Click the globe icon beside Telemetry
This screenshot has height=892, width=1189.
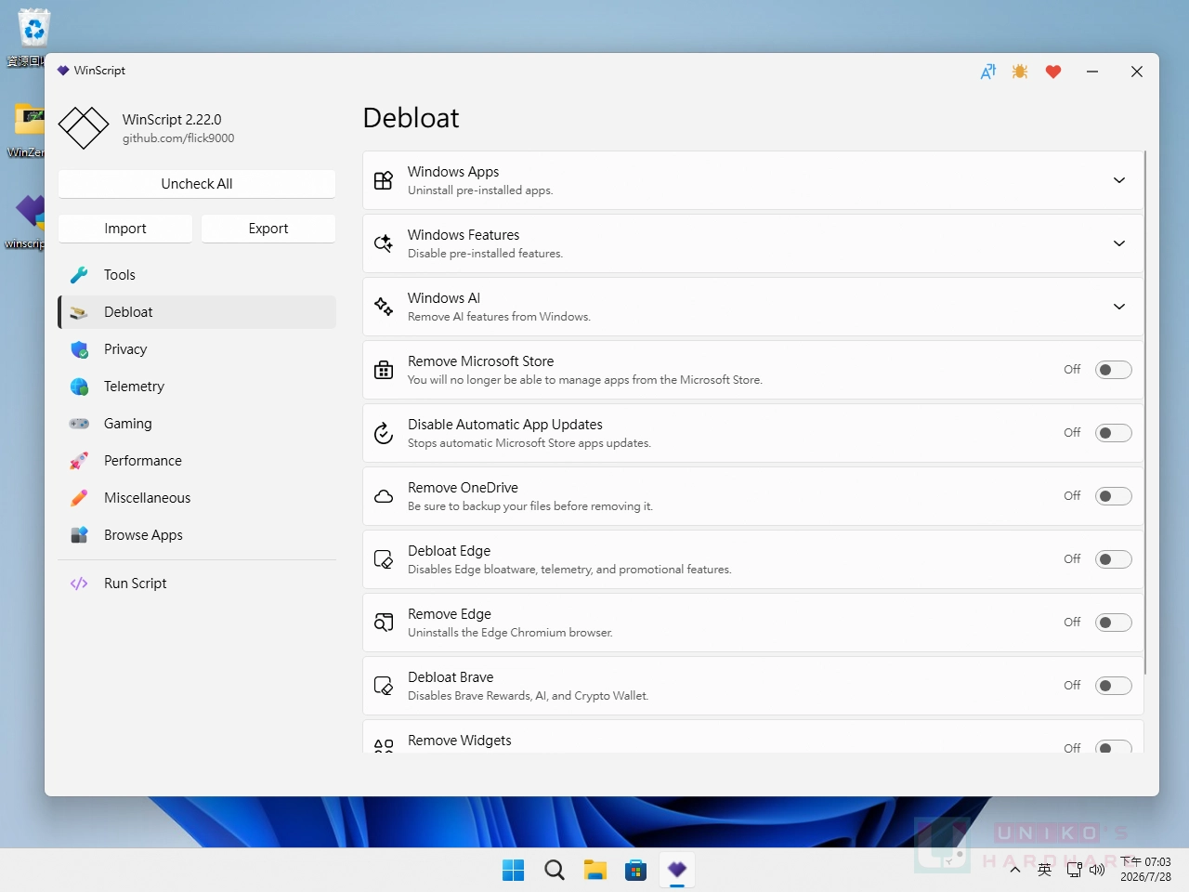tap(79, 387)
